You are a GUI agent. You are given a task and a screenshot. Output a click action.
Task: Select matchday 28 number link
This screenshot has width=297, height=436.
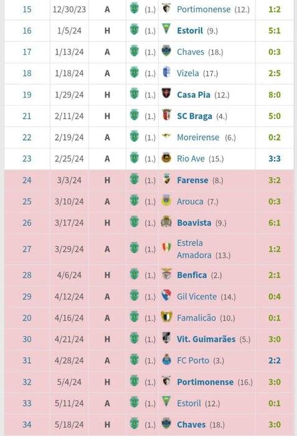(x=27, y=275)
